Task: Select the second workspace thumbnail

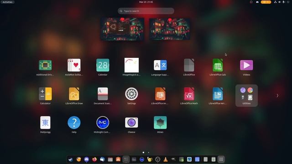Action: [x=170, y=29]
